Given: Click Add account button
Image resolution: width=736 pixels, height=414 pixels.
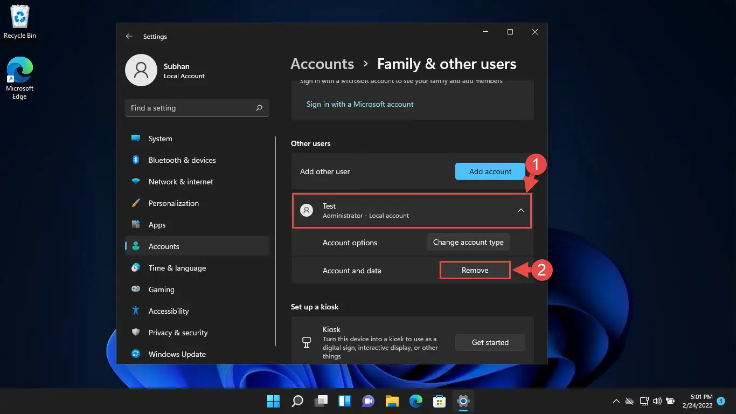Looking at the screenshot, I should click(490, 171).
